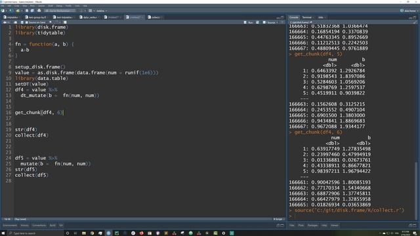Click the code line get_chunk(df4, 6)
This screenshot has width=420, height=236.
point(39,113)
